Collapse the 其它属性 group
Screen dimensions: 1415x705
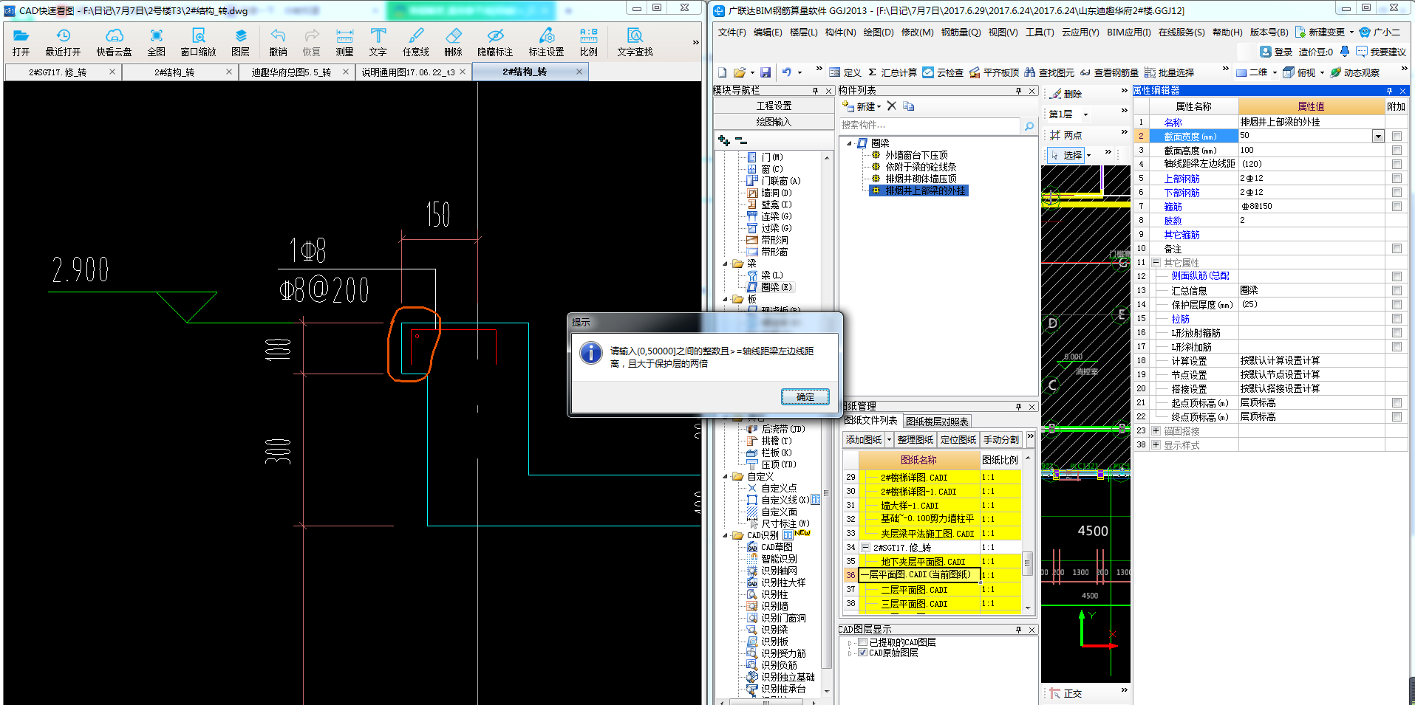(x=1156, y=263)
